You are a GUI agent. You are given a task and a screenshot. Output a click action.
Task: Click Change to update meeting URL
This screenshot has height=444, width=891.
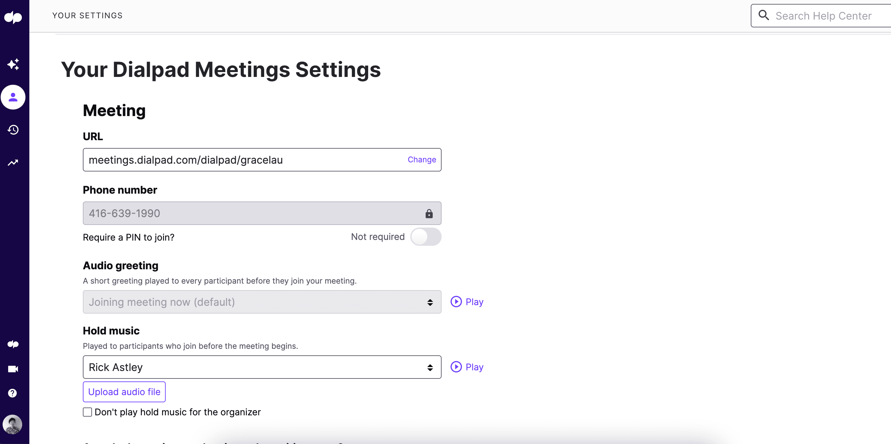pyautogui.click(x=422, y=159)
